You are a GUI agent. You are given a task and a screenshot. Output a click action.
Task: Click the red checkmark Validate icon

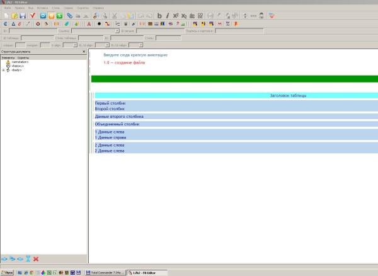32,15
